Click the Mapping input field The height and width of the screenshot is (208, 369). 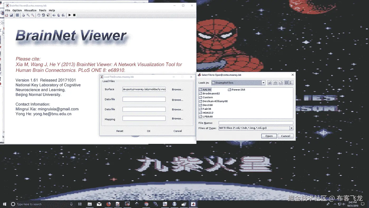144,119
